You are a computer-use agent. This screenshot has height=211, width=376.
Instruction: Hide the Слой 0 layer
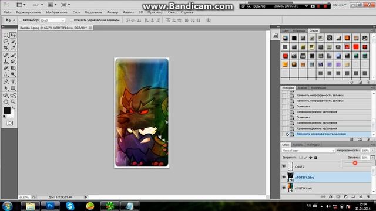(284, 166)
